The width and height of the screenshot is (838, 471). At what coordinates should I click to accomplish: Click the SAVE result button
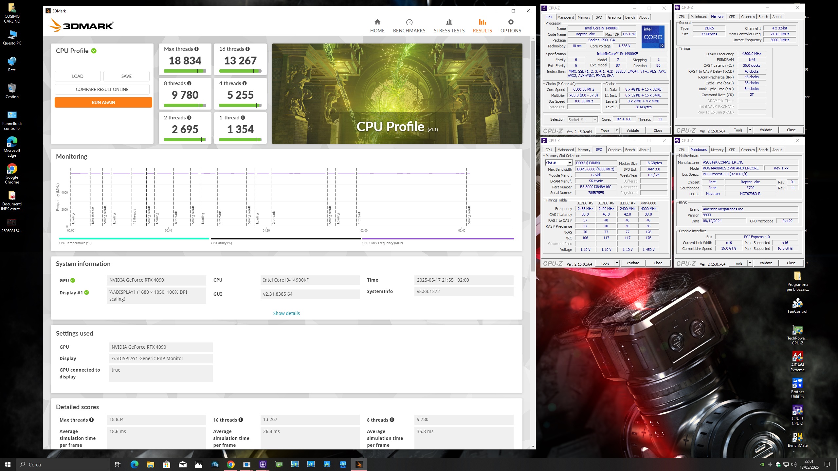126,76
